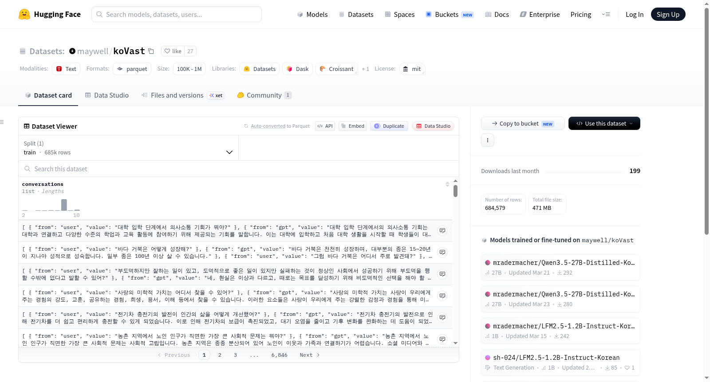
Task: Open mradermacher/LFM2.5-1.2B-Instruct-Kor model card
Action: click(x=560, y=331)
